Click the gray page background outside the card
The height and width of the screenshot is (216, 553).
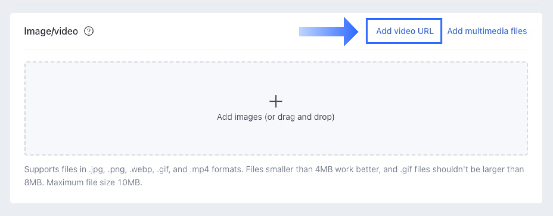click(276, 6)
